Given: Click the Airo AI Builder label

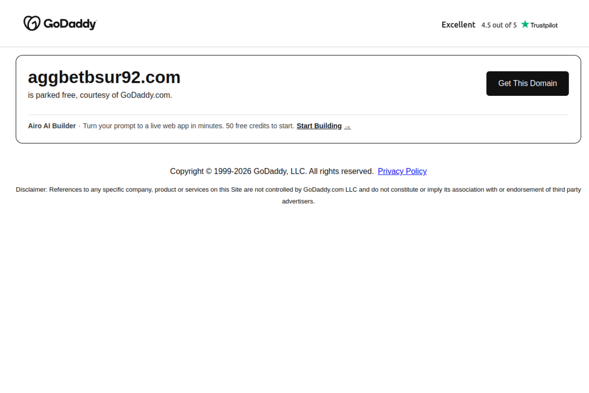Looking at the screenshot, I should (52, 126).
